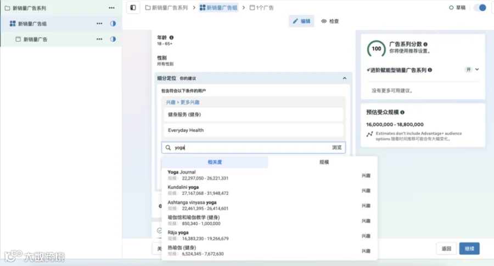Viewport: 494px width, 266px height.
Task: Click 没有更多可用建议 text
Action: (392, 90)
